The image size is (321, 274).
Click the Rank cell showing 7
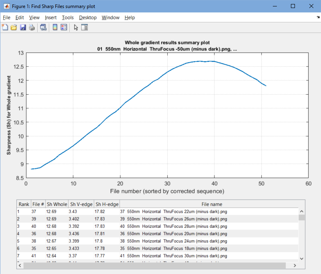(x=24, y=256)
